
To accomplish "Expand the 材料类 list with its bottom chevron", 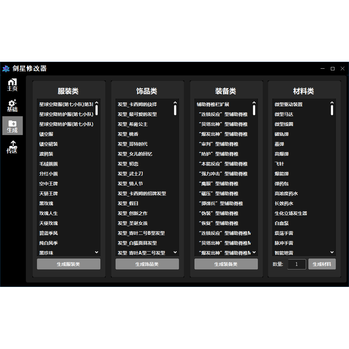I will coord(332,253).
